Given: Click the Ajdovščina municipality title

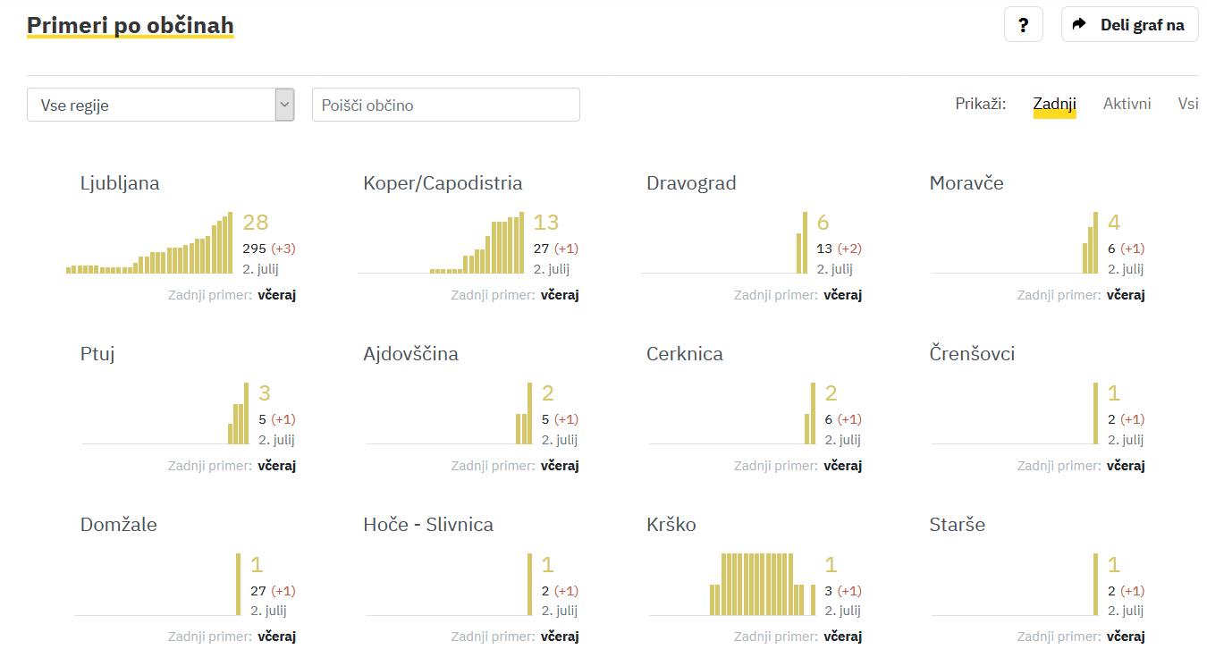Looking at the screenshot, I should tap(410, 354).
